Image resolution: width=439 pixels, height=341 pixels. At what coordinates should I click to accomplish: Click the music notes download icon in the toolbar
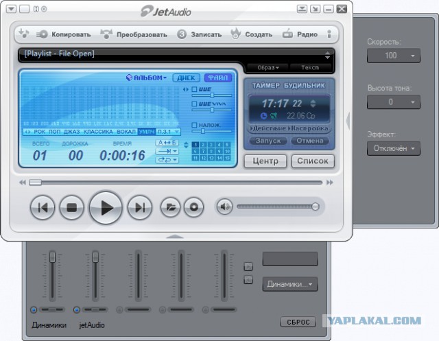tap(24, 34)
